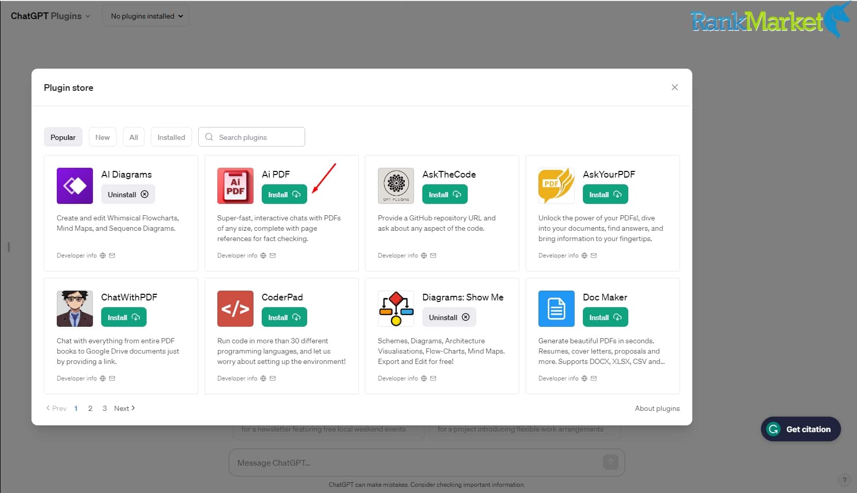This screenshot has height=493, width=857.
Task: Expand the No plugins installed dropdown
Action: (146, 16)
